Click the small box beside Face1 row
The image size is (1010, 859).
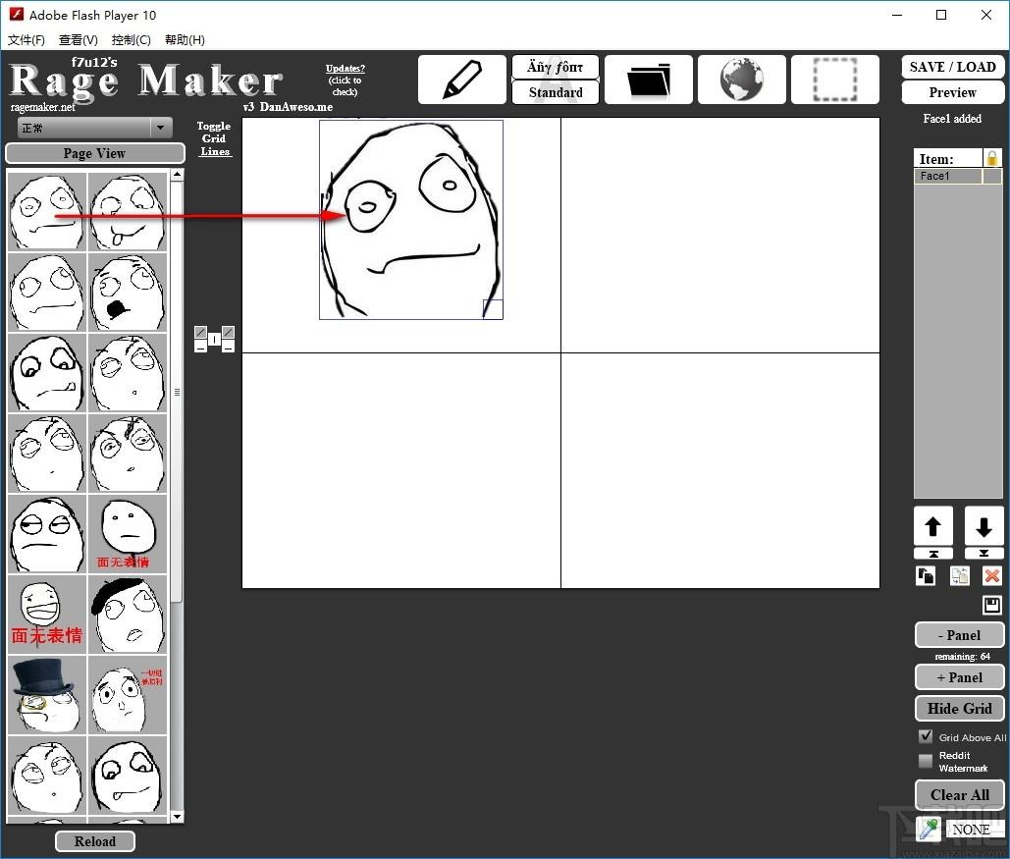(x=992, y=176)
